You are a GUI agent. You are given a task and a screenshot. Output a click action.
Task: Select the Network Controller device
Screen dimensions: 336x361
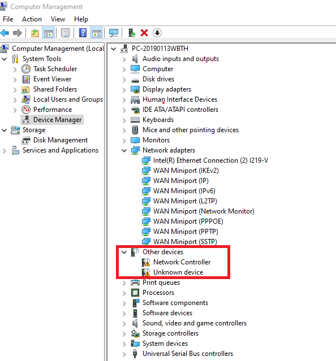[x=182, y=262]
